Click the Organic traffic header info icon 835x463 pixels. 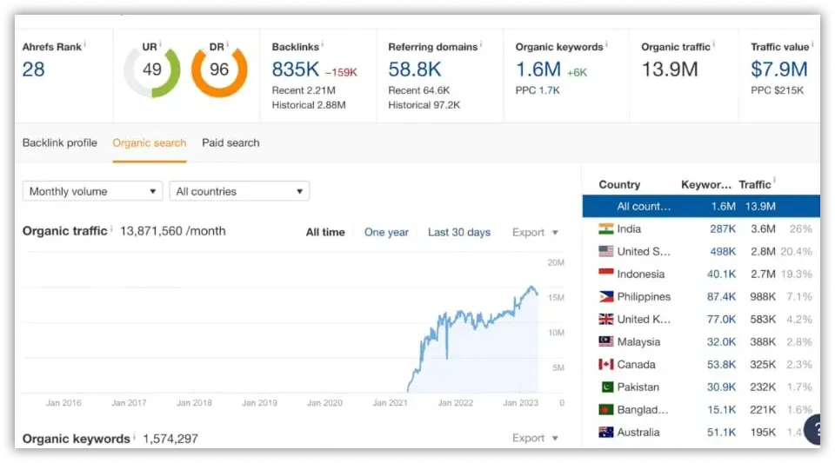tap(713, 44)
